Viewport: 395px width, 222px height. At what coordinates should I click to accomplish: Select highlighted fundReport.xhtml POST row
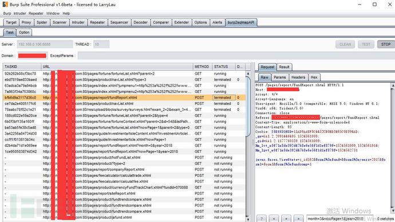point(124,98)
